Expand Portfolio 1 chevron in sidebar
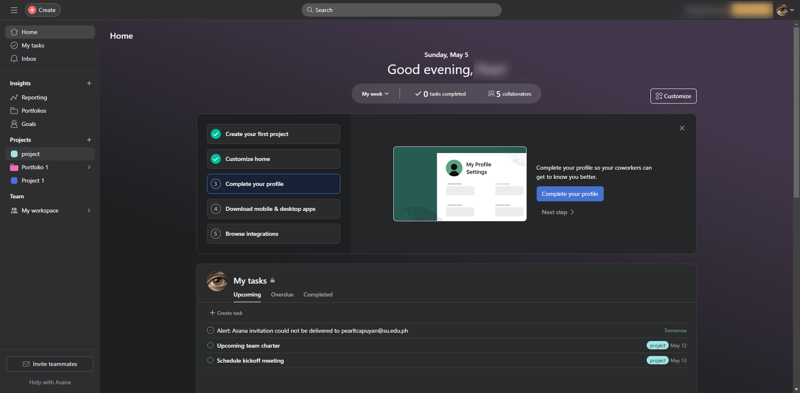This screenshot has width=800, height=393. 89,167
